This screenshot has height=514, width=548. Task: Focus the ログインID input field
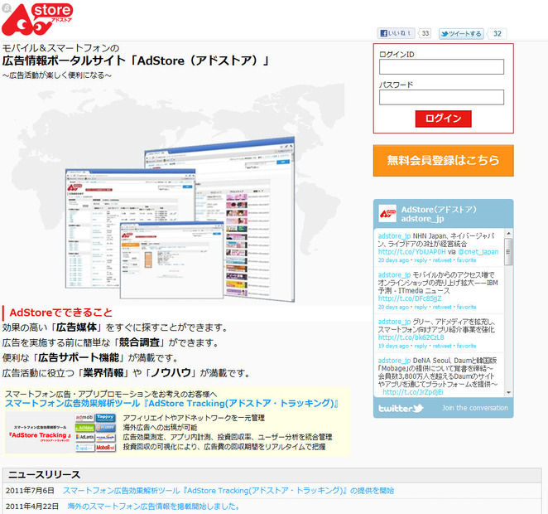click(x=441, y=66)
